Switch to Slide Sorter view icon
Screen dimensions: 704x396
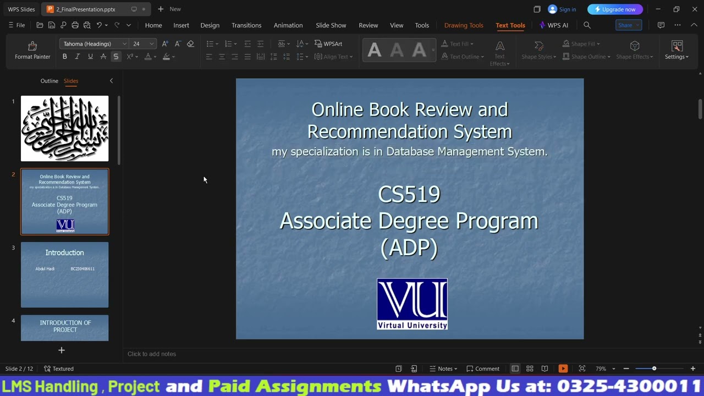click(x=530, y=369)
